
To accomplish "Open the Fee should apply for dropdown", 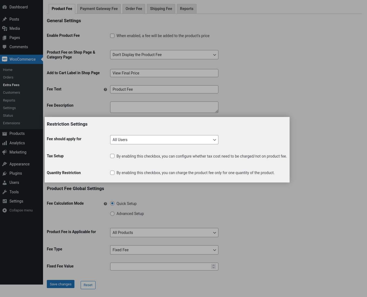I will (x=164, y=140).
